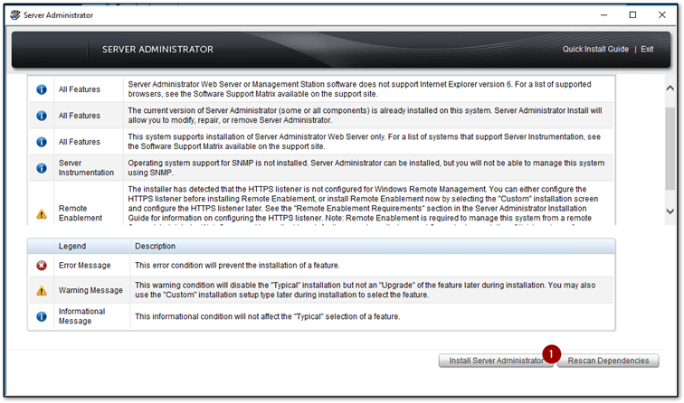This screenshot has height=403, width=684.
Task: Click the Install Server Administrator button
Action: (x=496, y=361)
